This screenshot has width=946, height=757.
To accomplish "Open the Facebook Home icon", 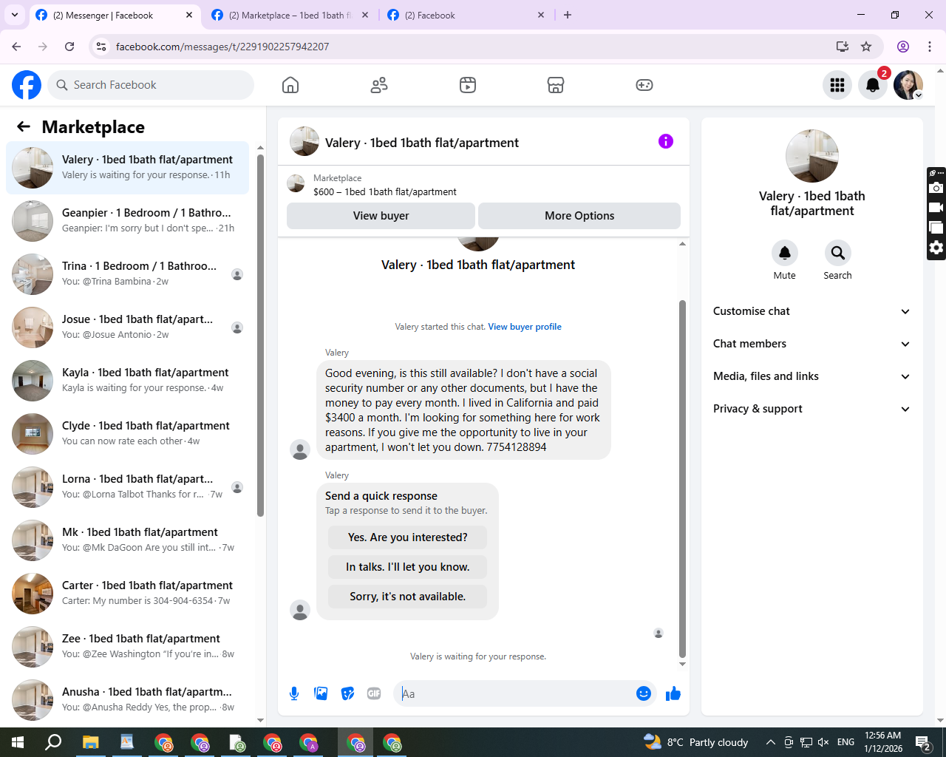I will pos(290,85).
